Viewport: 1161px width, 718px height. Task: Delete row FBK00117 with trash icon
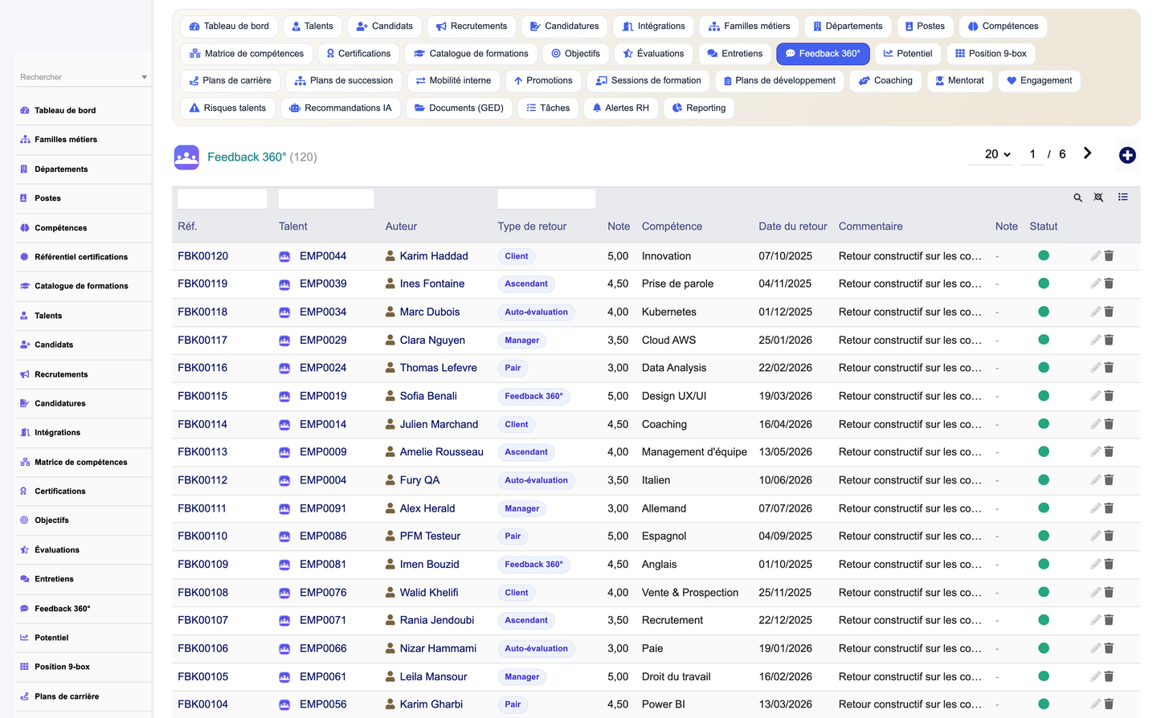point(1109,340)
